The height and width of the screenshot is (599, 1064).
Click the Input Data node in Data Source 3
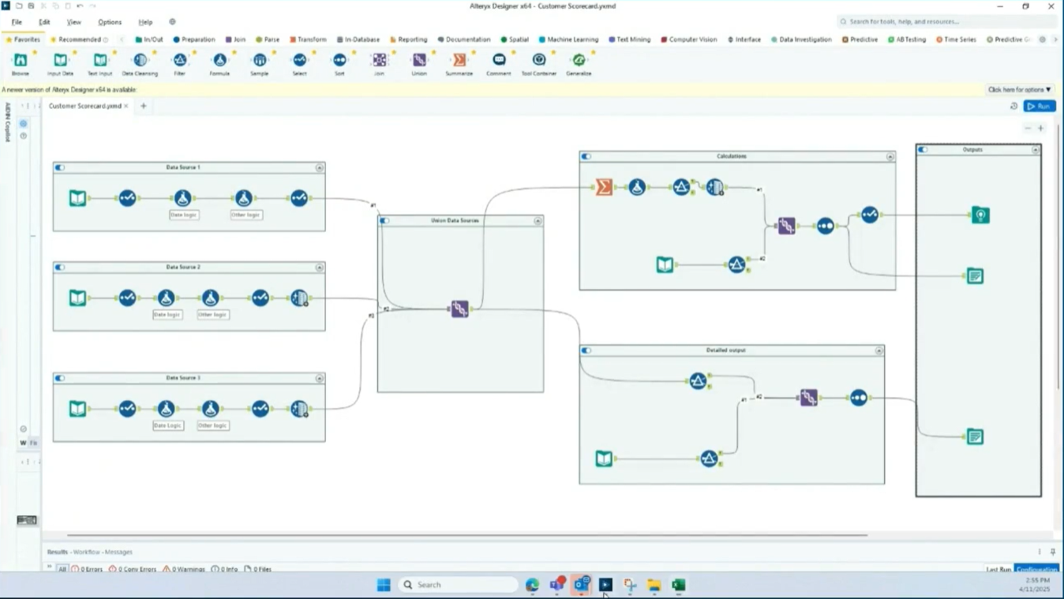tap(77, 409)
